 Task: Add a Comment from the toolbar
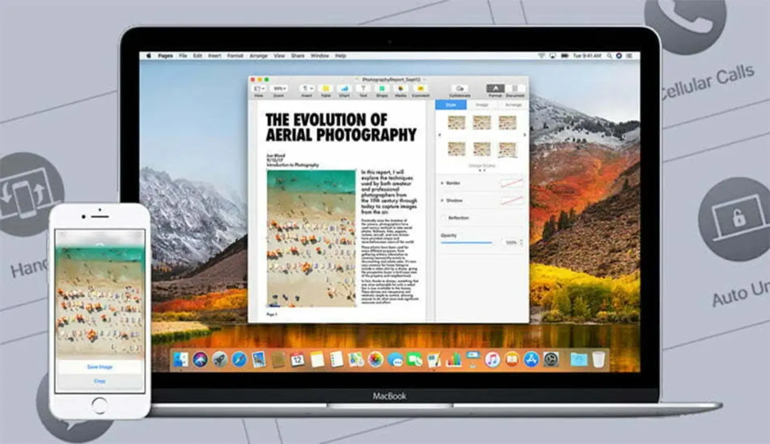[420, 89]
